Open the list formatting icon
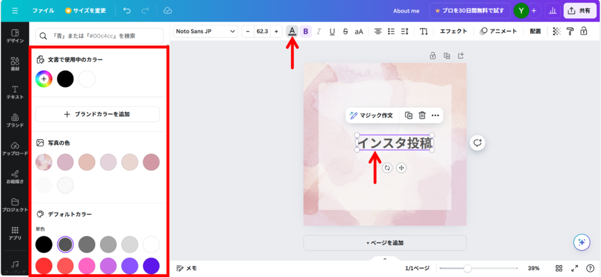Screen dimensions: 601x277 [391, 31]
